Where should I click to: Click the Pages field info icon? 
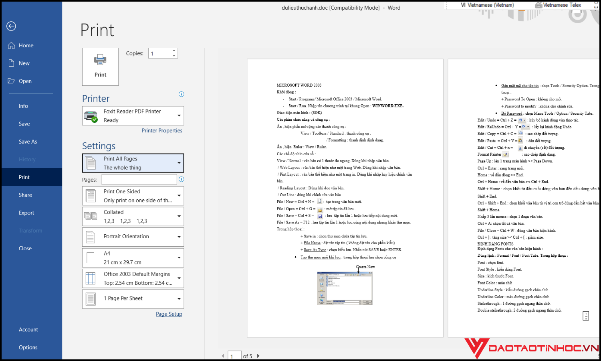coord(181,179)
